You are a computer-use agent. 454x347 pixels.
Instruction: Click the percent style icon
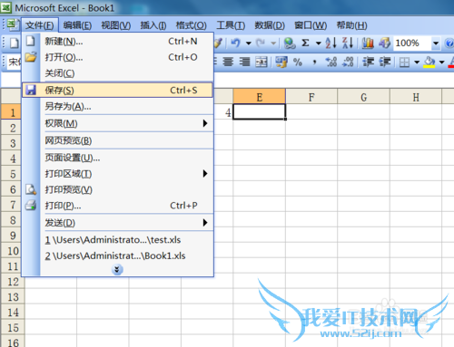(298, 62)
